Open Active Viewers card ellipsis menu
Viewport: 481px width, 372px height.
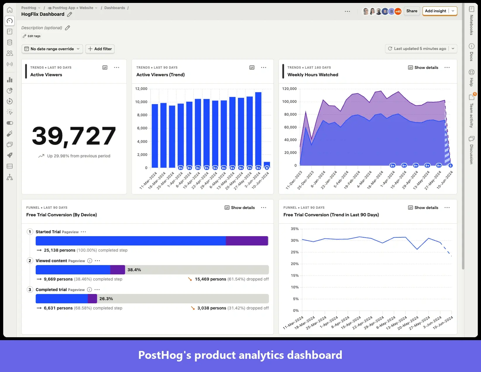tap(117, 68)
